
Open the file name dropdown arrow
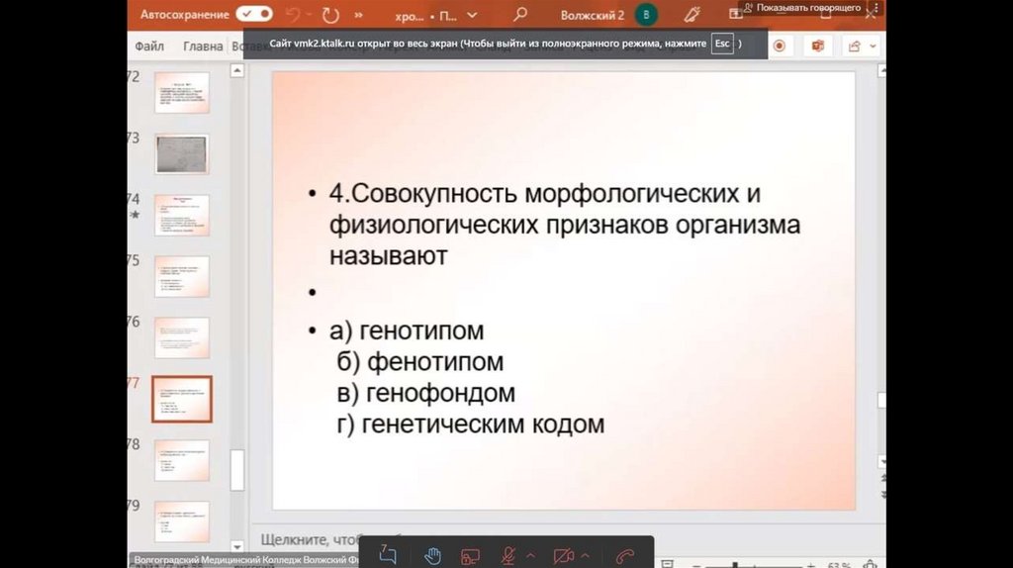[472, 15]
